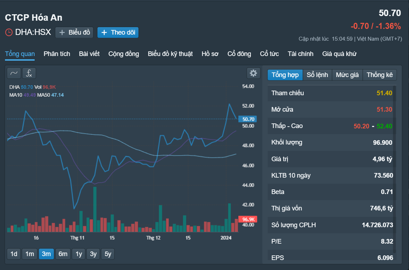Switch chart range to 6m
409x270 pixels.
tap(63, 254)
